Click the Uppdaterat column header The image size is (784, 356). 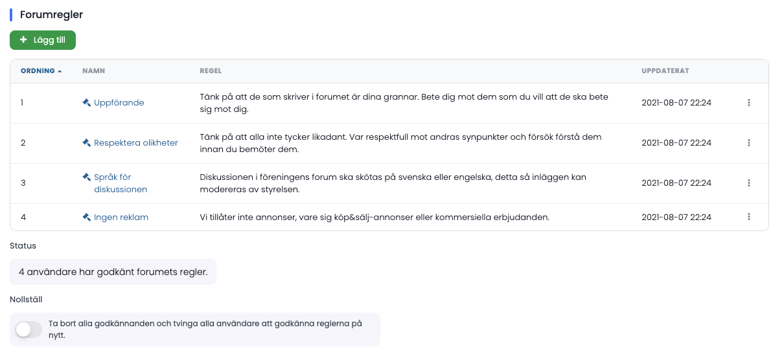point(665,71)
